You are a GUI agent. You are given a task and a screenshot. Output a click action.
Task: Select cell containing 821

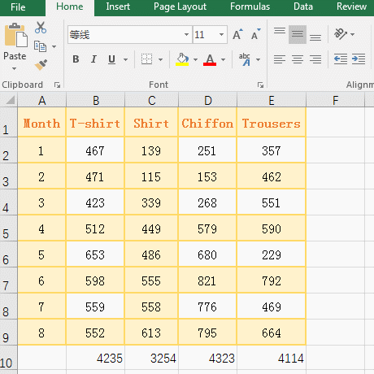point(207,280)
